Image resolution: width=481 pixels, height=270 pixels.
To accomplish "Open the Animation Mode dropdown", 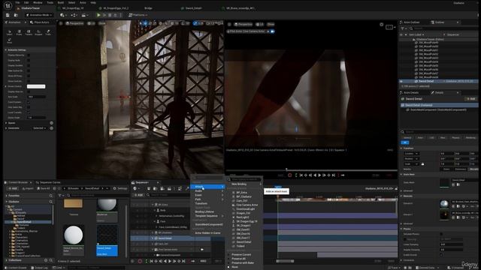I will pos(39,15).
